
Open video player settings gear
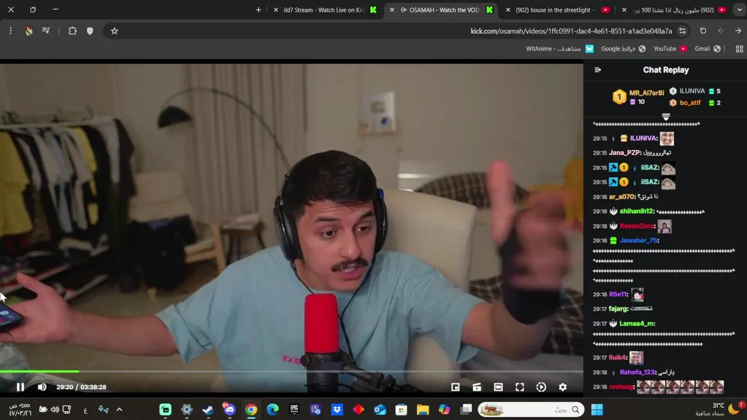[563, 387]
